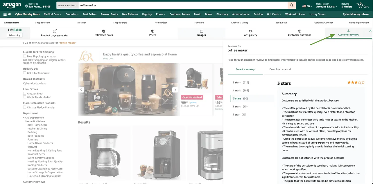
Task: Click the Deliver to location pin
Action: pyautogui.click(x=26, y=6)
